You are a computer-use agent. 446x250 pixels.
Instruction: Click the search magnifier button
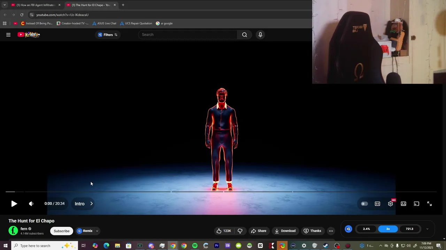pyautogui.click(x=245, y=35)
